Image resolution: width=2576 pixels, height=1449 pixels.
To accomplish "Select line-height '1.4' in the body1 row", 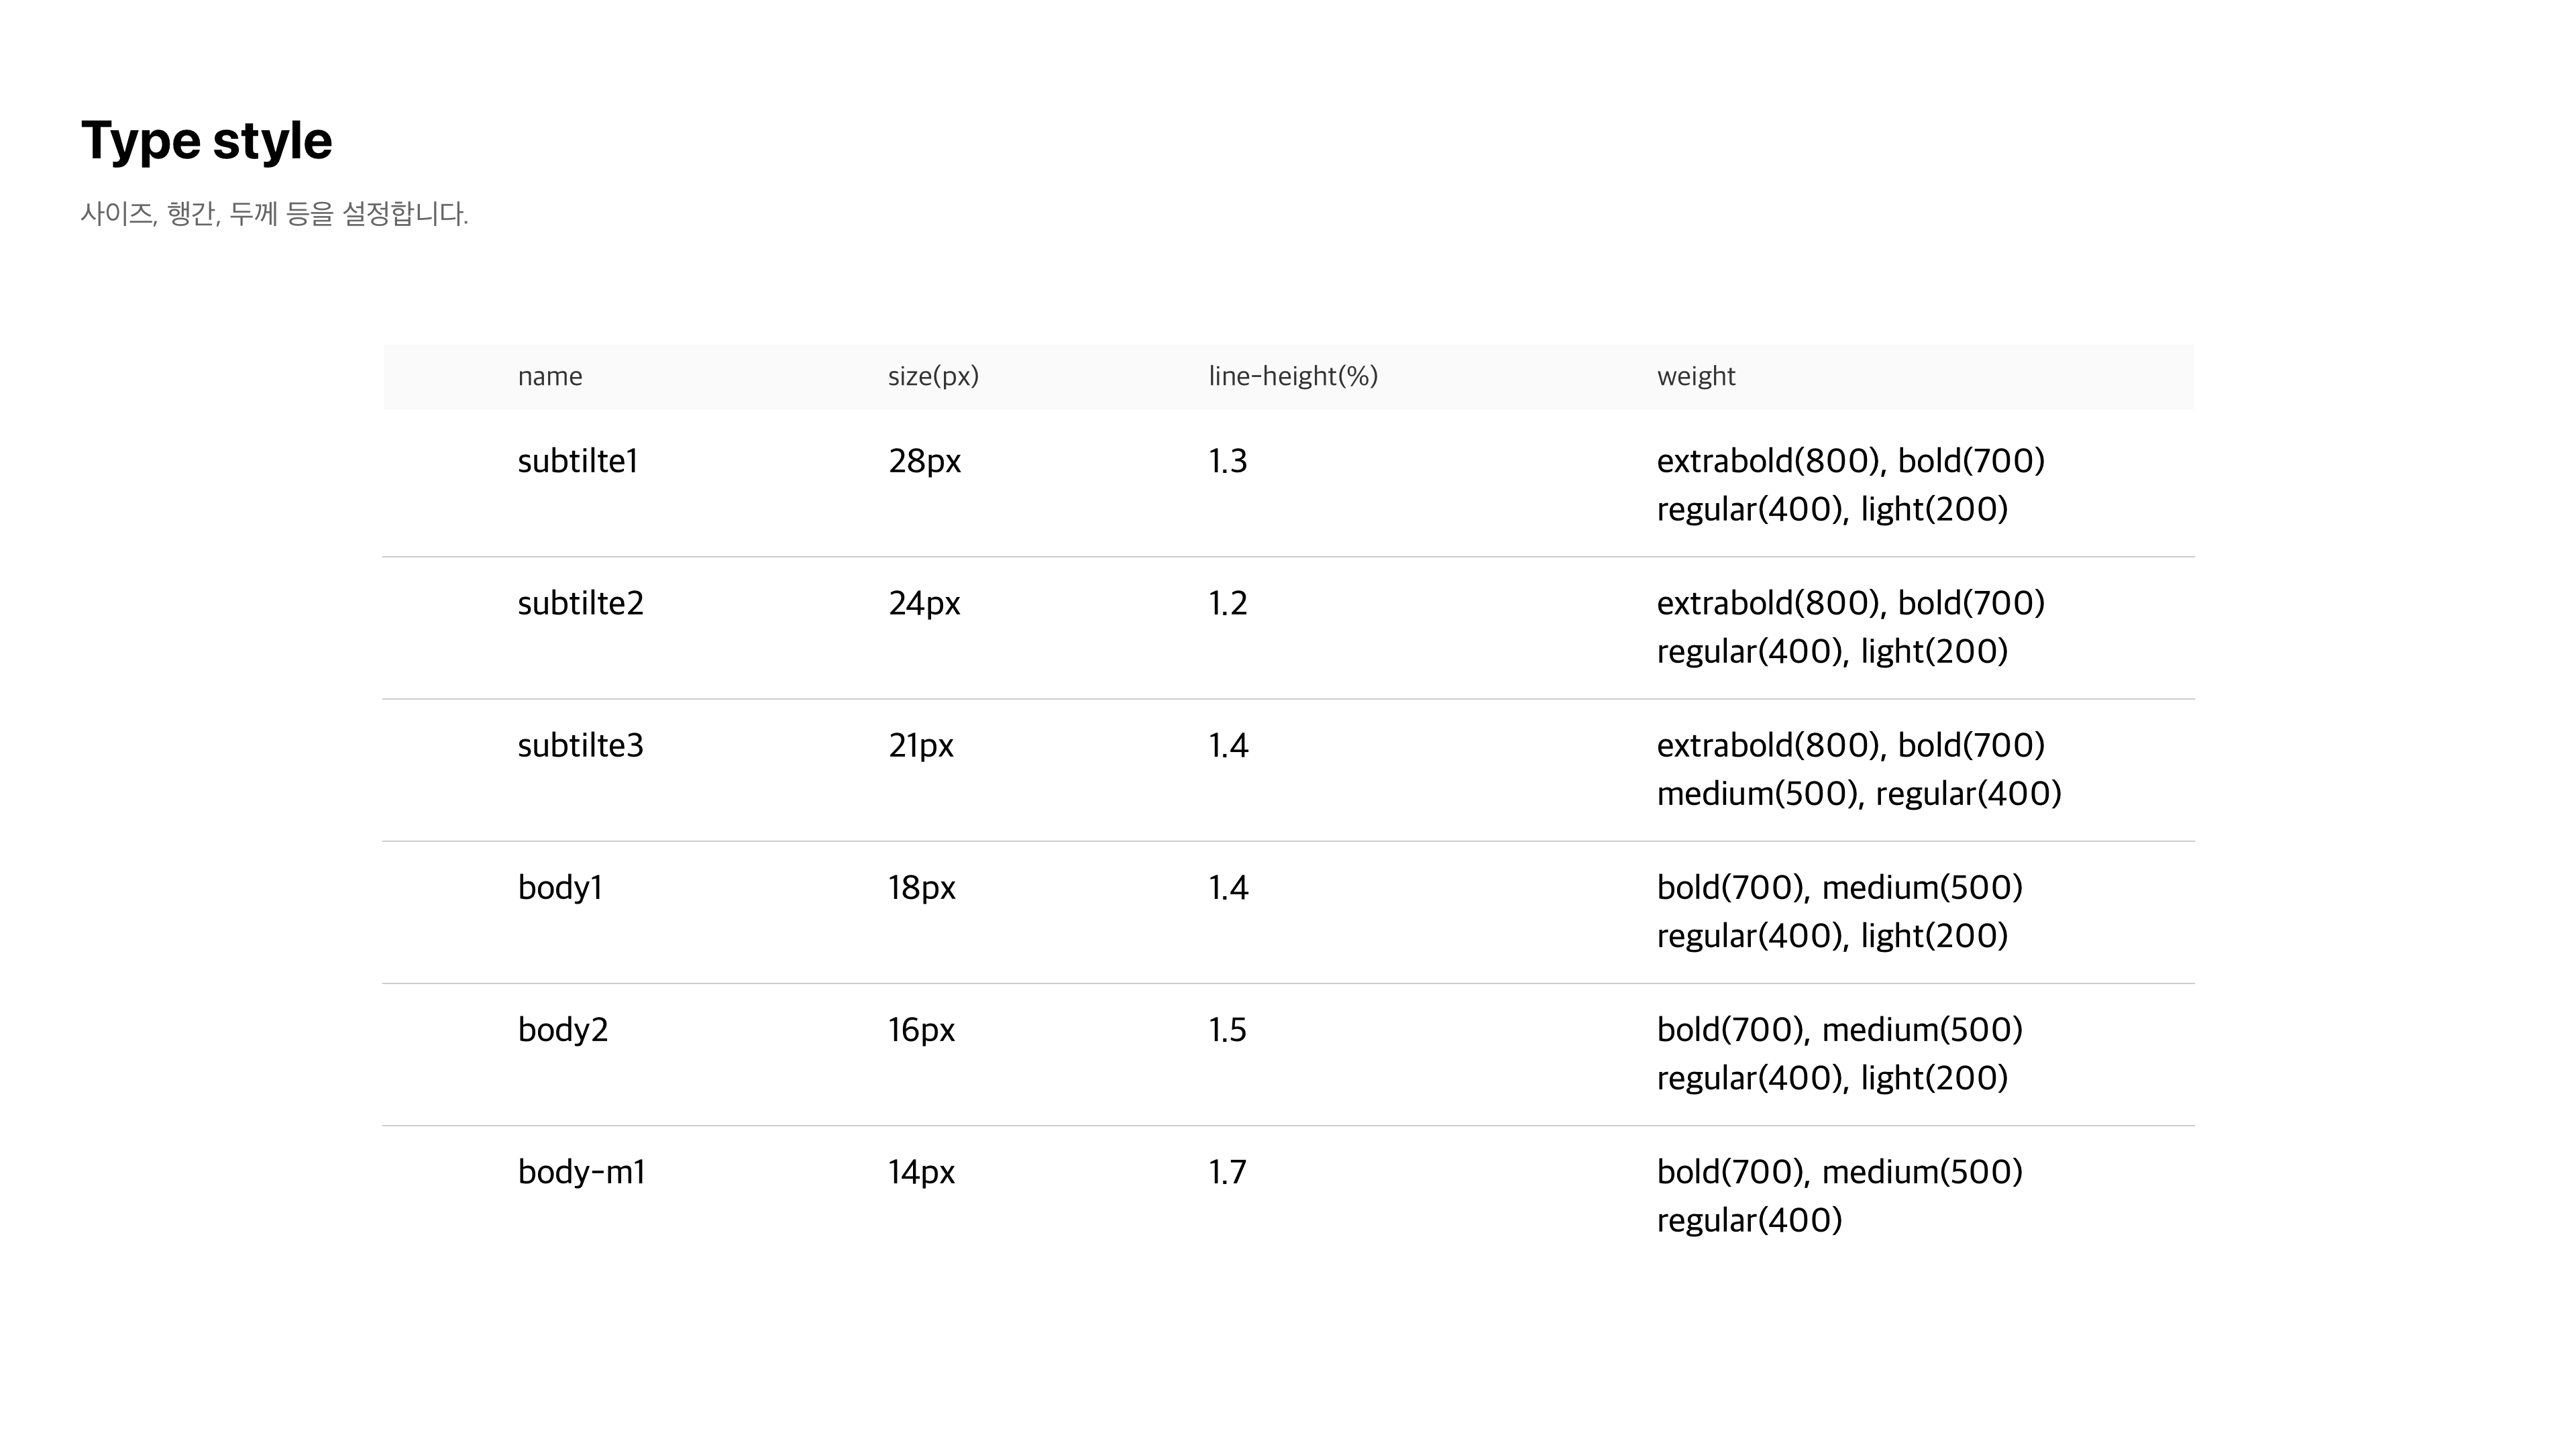I will [1229, 888].
